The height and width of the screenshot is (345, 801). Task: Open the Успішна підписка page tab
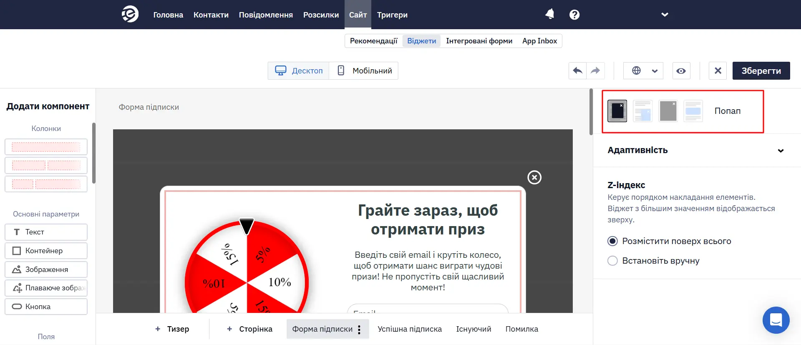click(x=410, y=329)
